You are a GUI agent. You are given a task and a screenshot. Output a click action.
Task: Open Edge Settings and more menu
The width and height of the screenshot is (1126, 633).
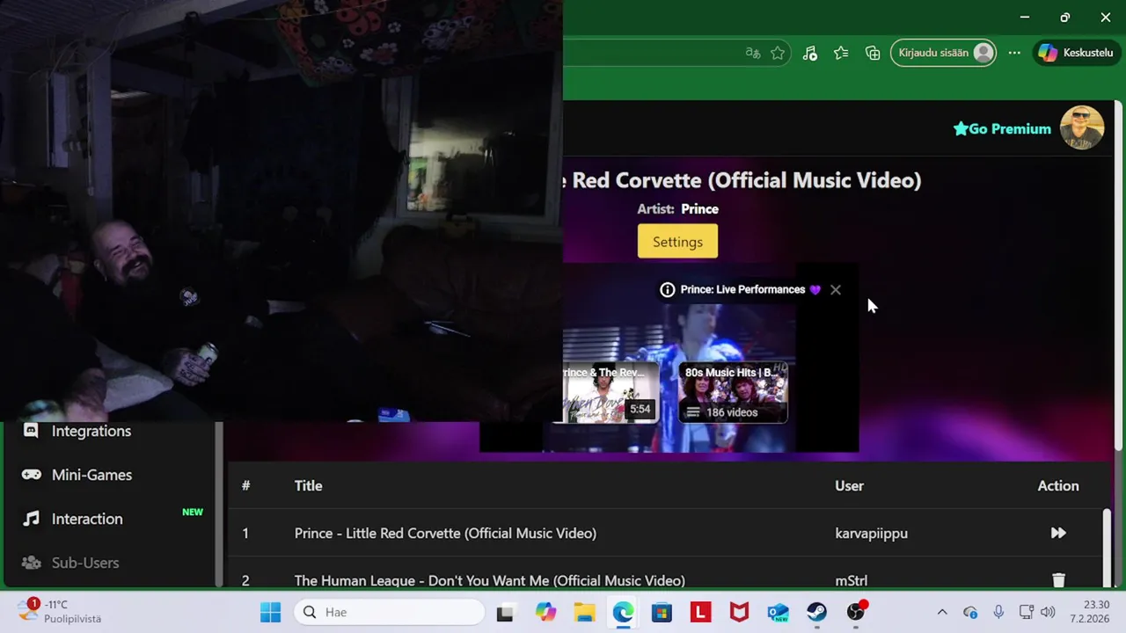point(1014,53)
